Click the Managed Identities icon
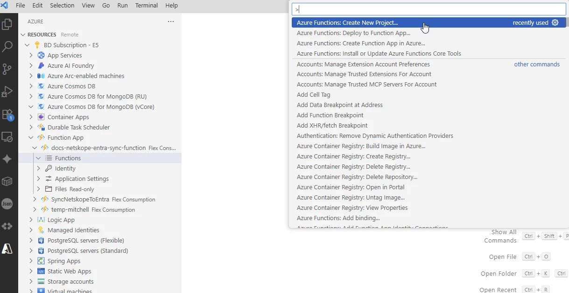Image resolution: width=569 pixels, height=293 pixels. click(x=41, y=230)
